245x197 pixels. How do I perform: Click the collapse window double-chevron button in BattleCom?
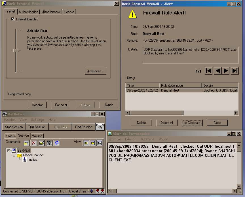100,127
